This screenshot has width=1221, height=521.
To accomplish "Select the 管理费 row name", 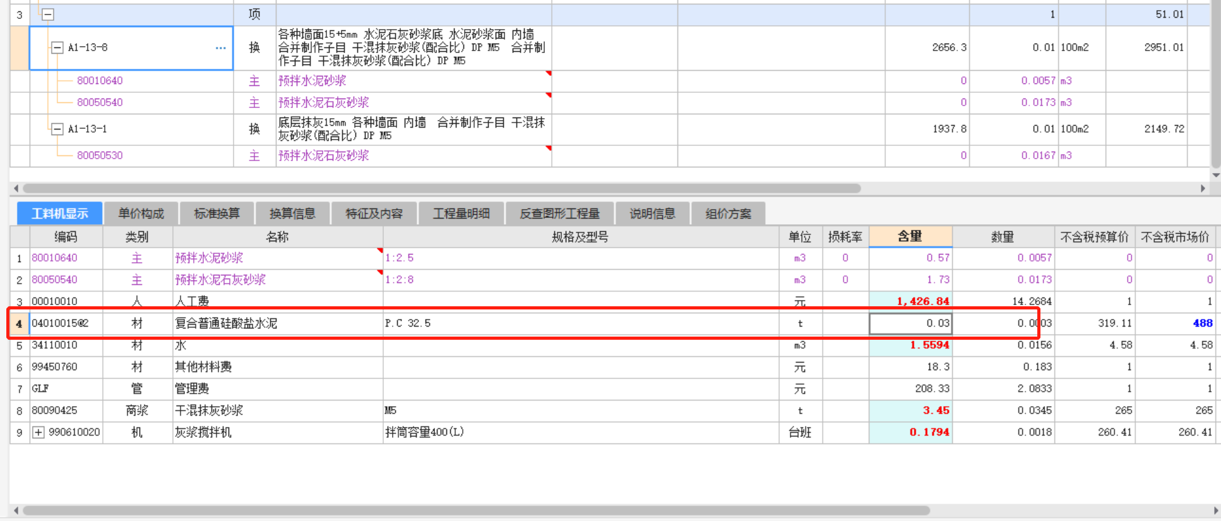I will [192, 388].
